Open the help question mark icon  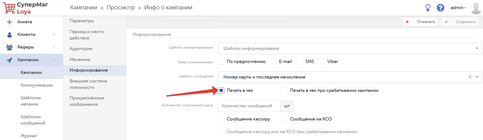440,8
